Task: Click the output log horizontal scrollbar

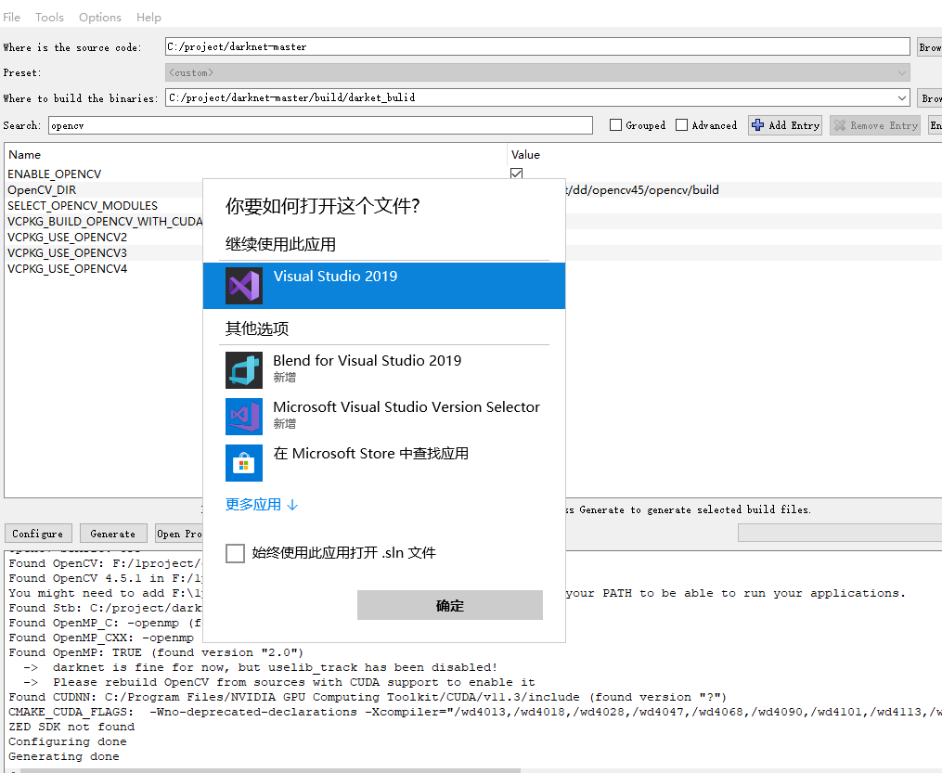Action: (x=270, y=770)
